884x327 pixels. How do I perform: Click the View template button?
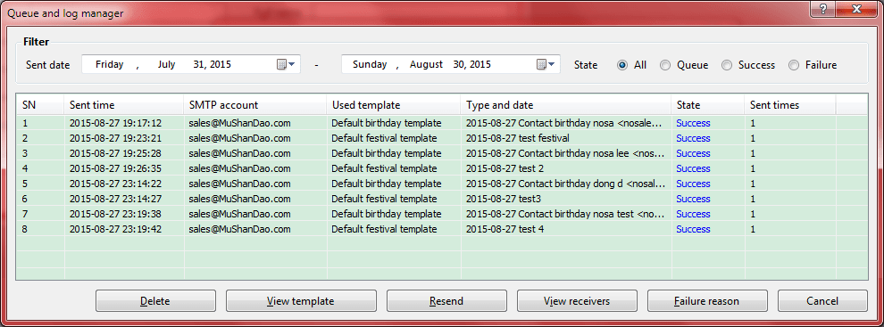(x=301, y=300)
